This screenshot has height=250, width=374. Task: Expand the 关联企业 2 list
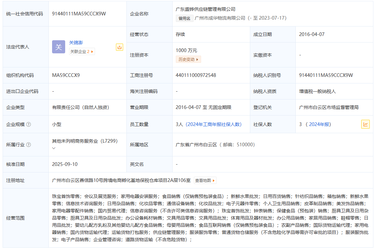pyautogui.click(x=82, y=51)
